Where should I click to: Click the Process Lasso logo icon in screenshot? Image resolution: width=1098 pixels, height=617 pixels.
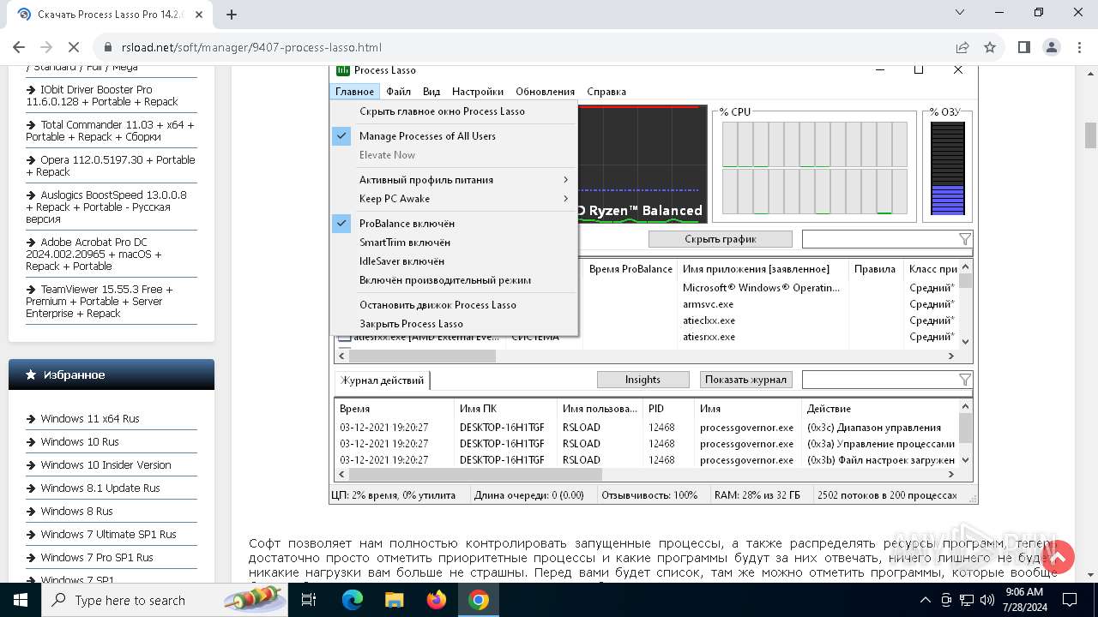(x=343, y=71)
